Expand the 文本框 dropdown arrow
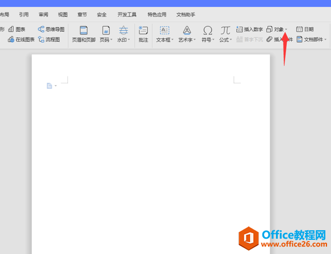 click(x=172, y=40)
